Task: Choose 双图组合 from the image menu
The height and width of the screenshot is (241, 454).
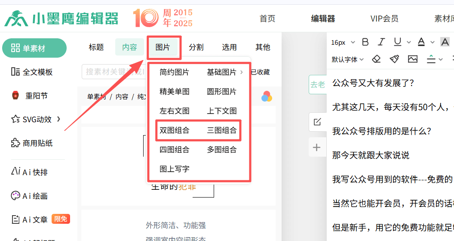Action: [174, 130]
